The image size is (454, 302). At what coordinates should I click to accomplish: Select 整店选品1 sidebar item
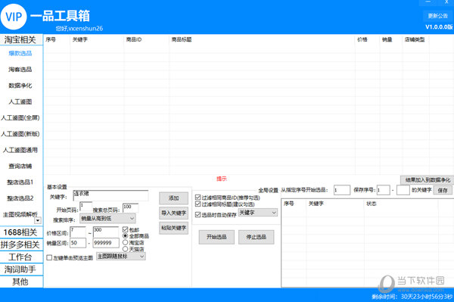pyautogui.click(x=20, y=182)
